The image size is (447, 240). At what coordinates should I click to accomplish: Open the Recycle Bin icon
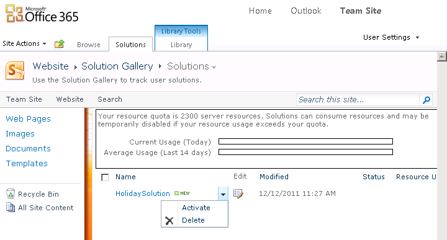click(x=11, y=193)
